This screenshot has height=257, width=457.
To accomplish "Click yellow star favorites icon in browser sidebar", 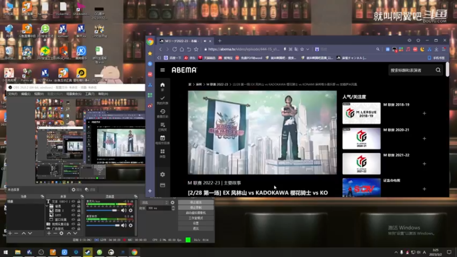I will click(x=150, y=53).
